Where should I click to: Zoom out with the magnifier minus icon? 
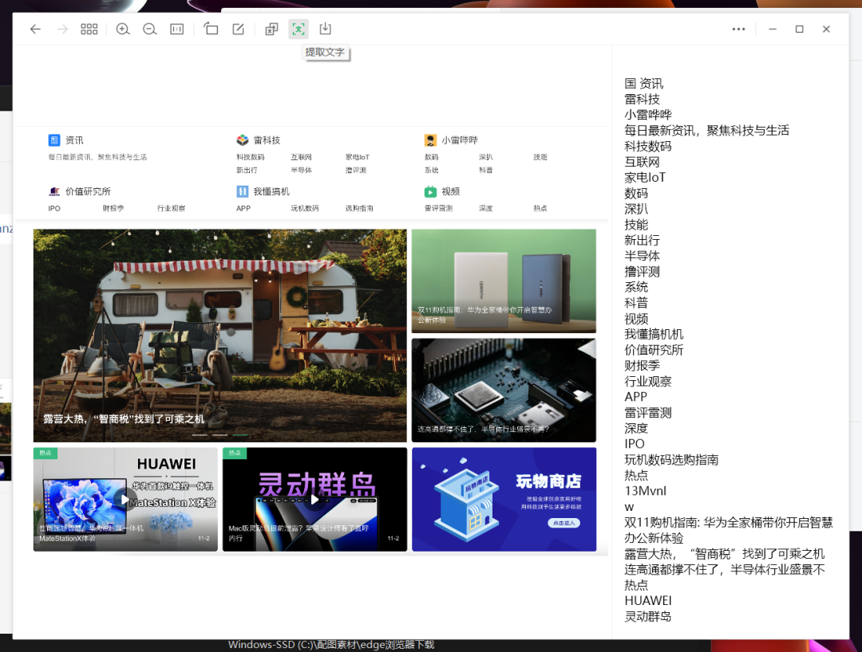tap(149, 29)
